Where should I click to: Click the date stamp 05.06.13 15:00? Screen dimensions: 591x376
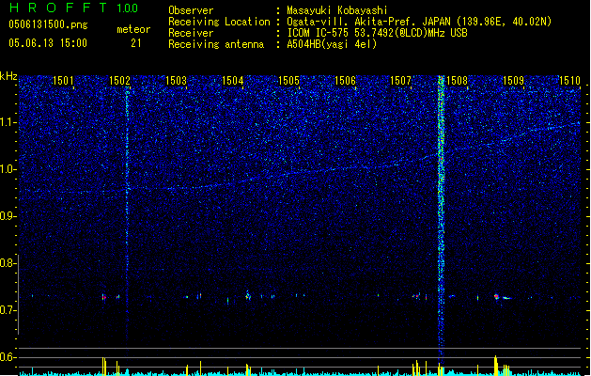click(48, 43)
